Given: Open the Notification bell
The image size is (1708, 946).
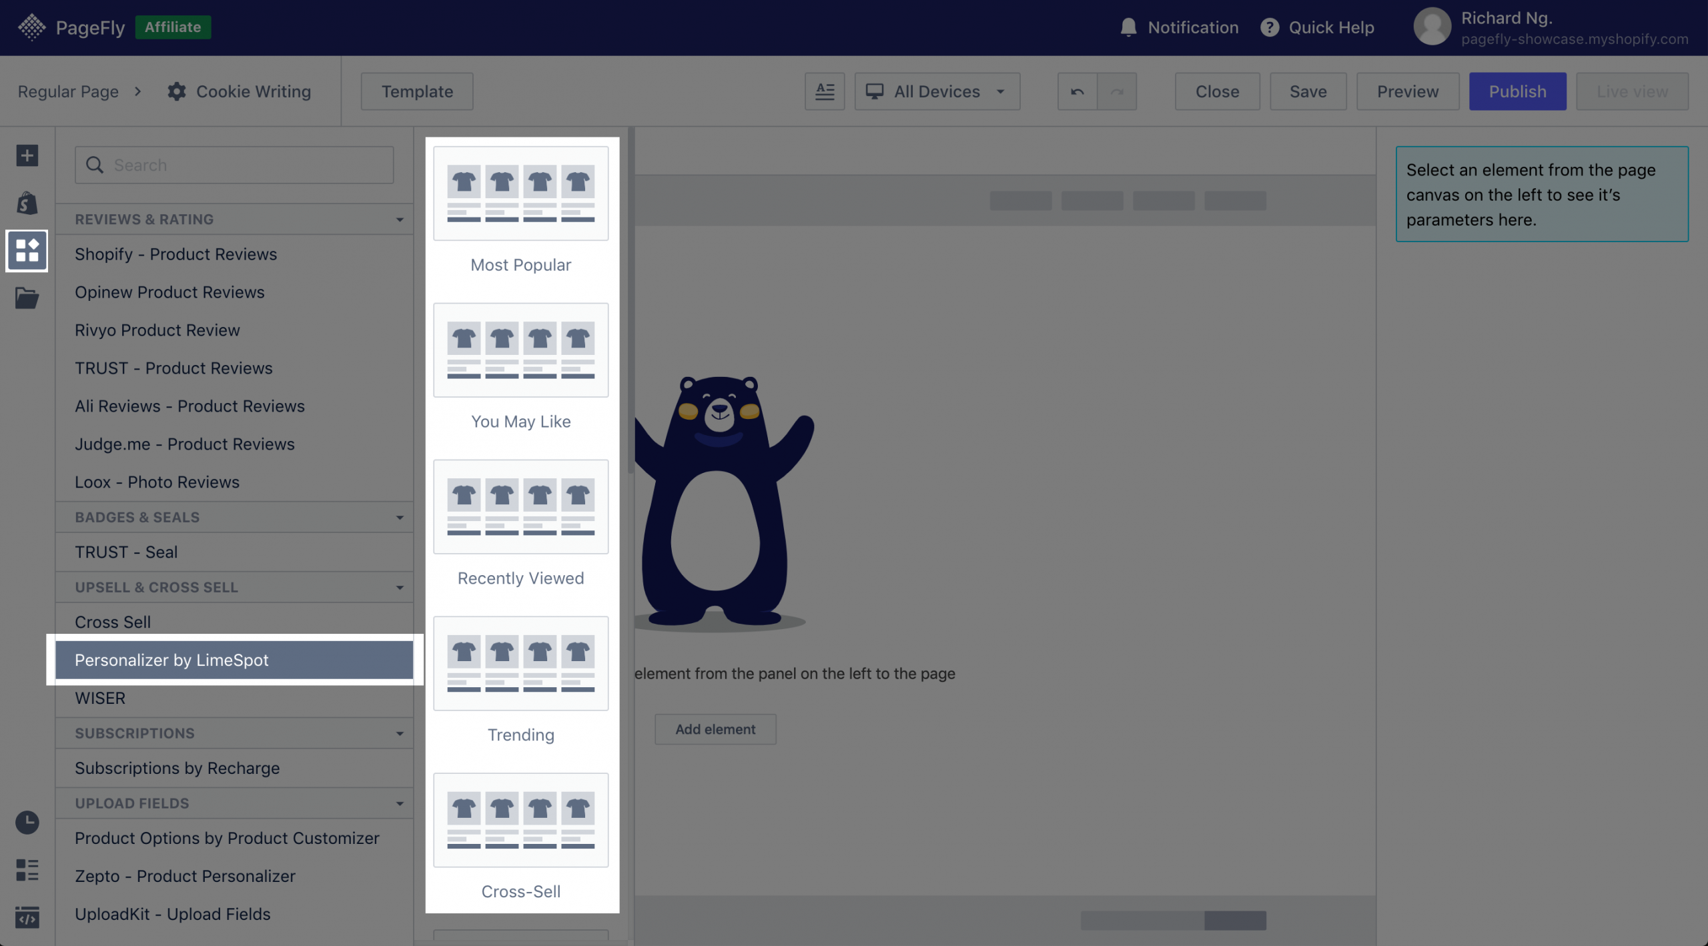Looking at the screenshot, I should [1128, 27].
